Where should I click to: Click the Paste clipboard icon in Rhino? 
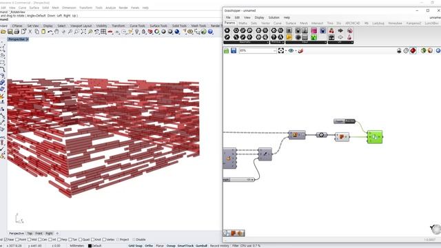[x=43, y=32]
